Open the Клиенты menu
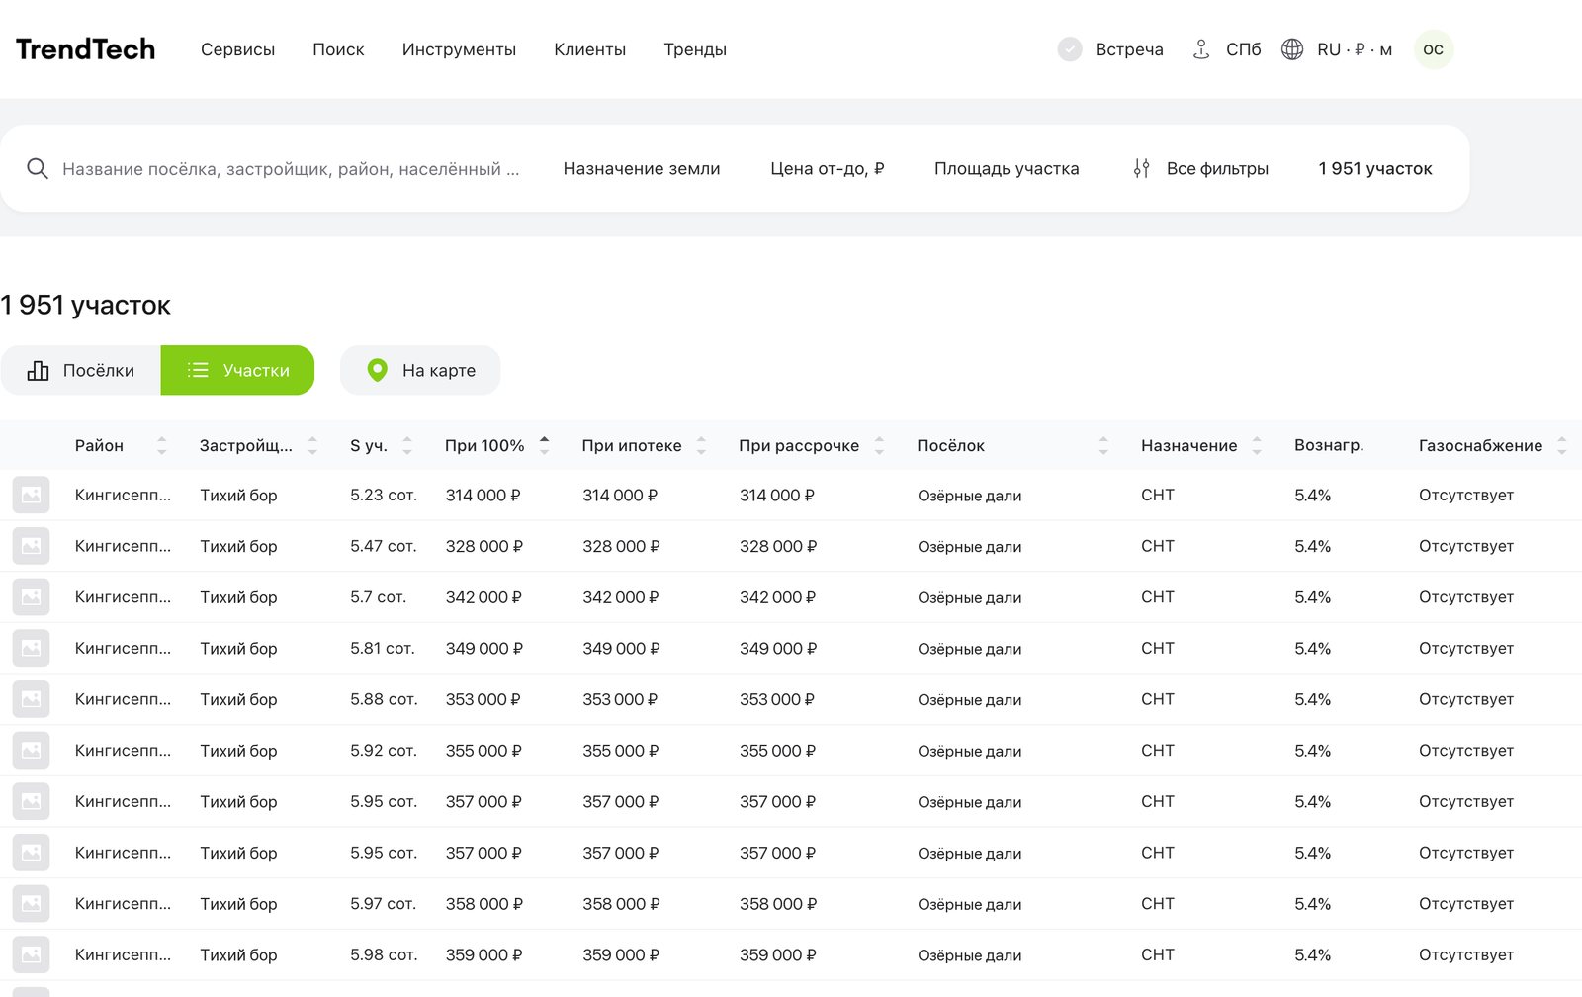 [x=589, y=49]
